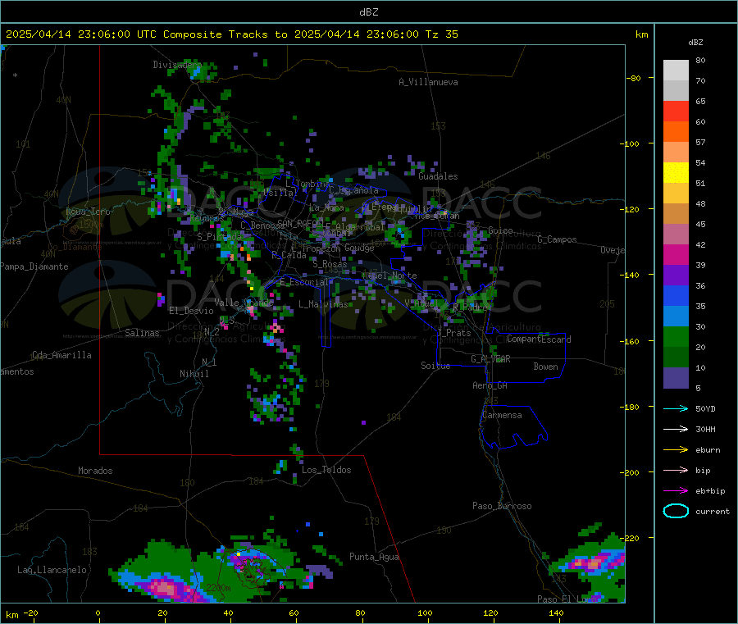Click the G_Campos place label
Image resolution: width=738 pixels, height=624 pixels.
click(x=557, y=239)
